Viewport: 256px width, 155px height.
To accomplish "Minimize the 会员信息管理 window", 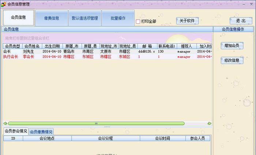I will pos(244,4).
